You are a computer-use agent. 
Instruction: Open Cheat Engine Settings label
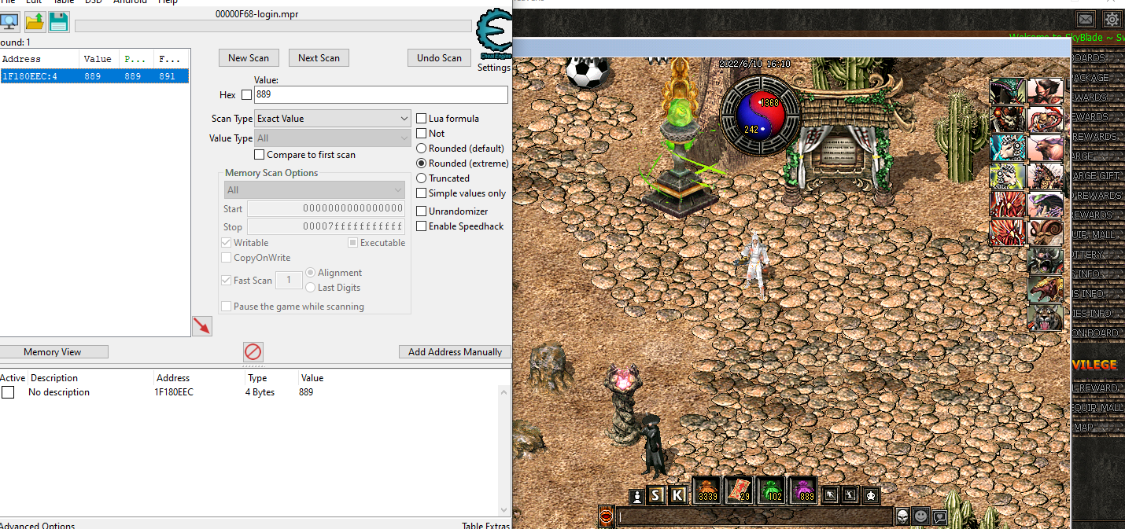tap(494, 68)
